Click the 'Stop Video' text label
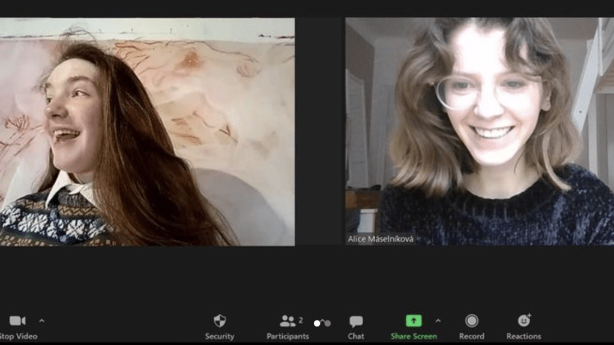The height and width of the screenshot is (345, 614). [19, 336]
